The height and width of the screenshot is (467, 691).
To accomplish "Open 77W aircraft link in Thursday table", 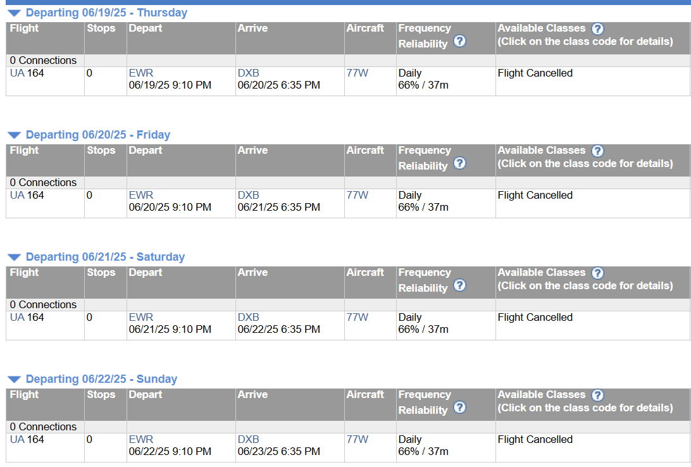I will [x=358, y=73].
